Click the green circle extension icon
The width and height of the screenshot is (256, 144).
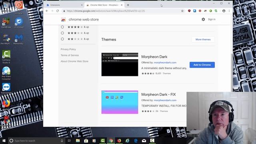211,11
